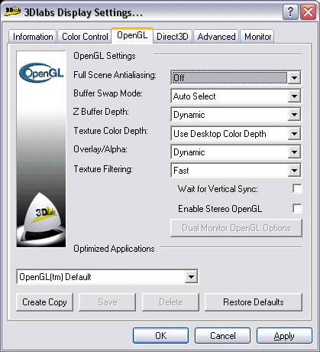Image resolution: width=320 pixels, height=352 pixels.
Task: Go to the Direct3D tab
Action: coord(173,37)
